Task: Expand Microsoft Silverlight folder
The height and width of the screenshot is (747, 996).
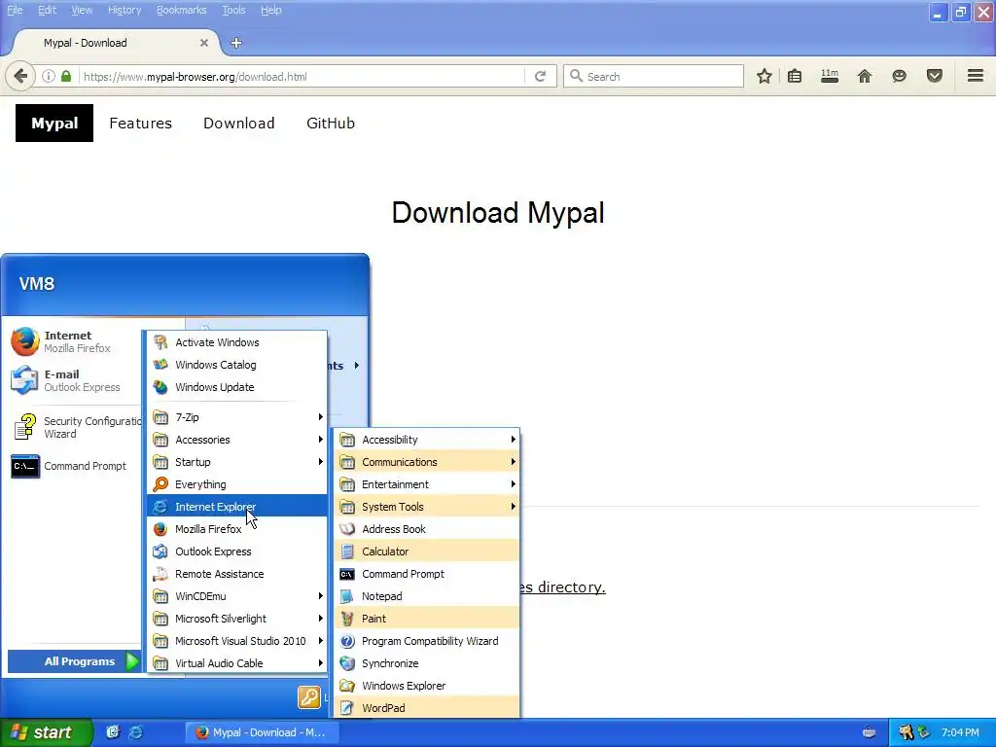Action: [237, 619]
